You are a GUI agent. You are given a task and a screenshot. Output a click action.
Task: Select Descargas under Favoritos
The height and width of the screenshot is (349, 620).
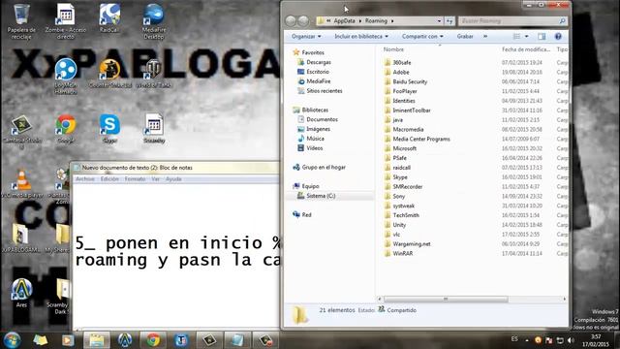pyautogui.click(x=319, y=62)
